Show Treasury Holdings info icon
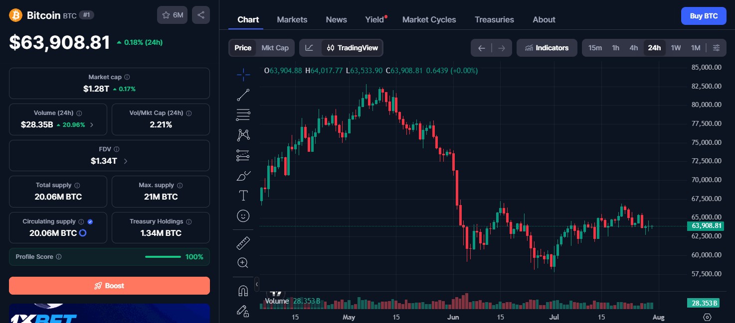Screen dimensions: 735x323 pos(189,221)
